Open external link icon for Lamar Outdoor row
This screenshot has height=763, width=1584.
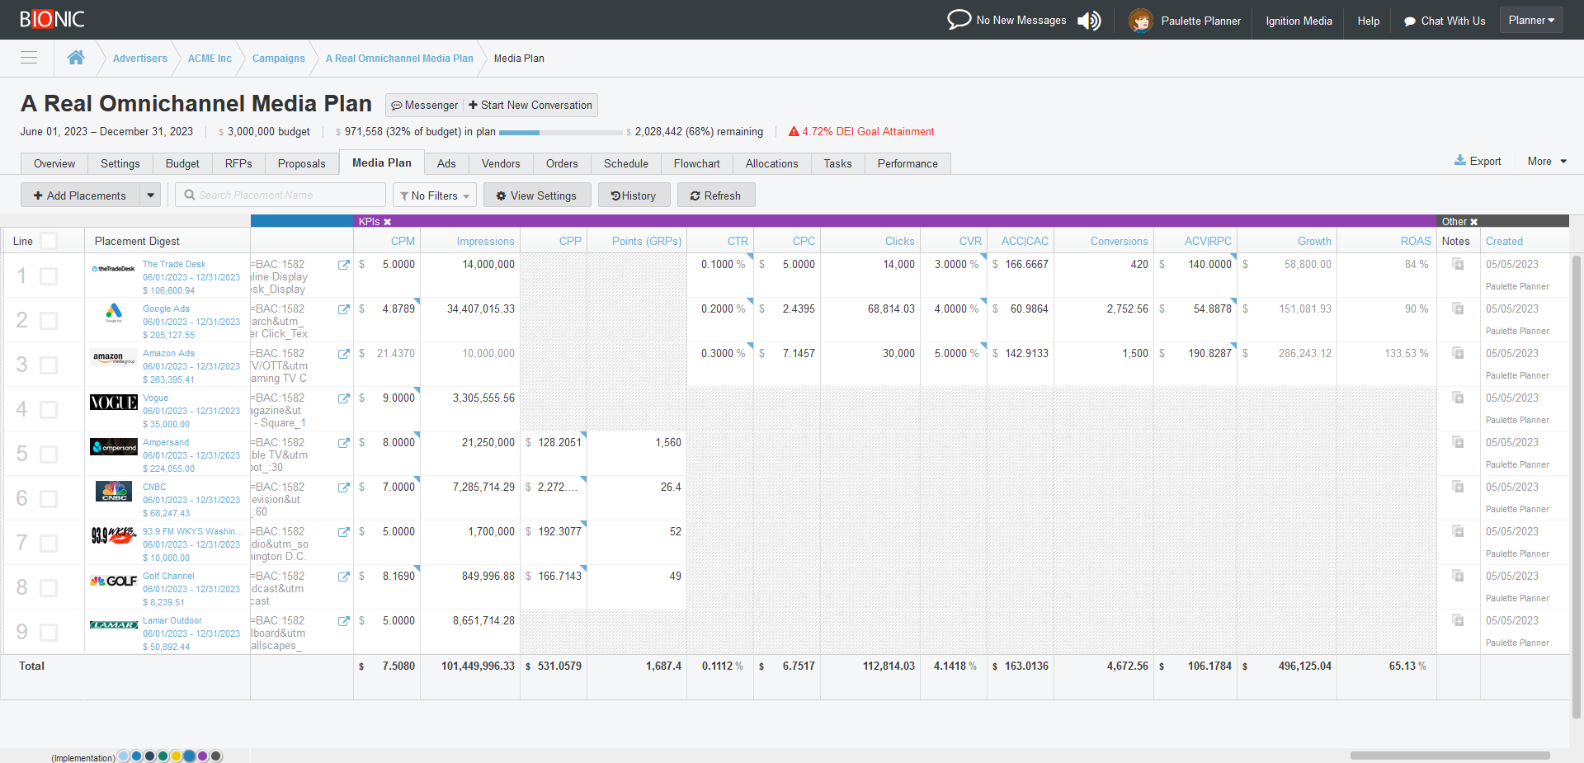(x=343, y=621)
